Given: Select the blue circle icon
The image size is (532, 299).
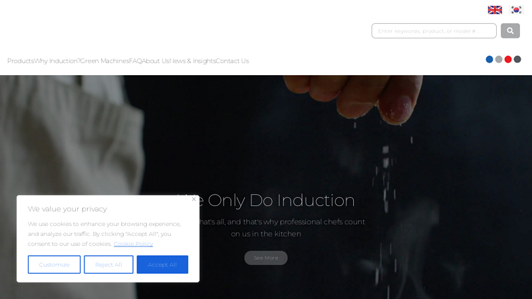Looking at the screenshot, I should point(489,59).
